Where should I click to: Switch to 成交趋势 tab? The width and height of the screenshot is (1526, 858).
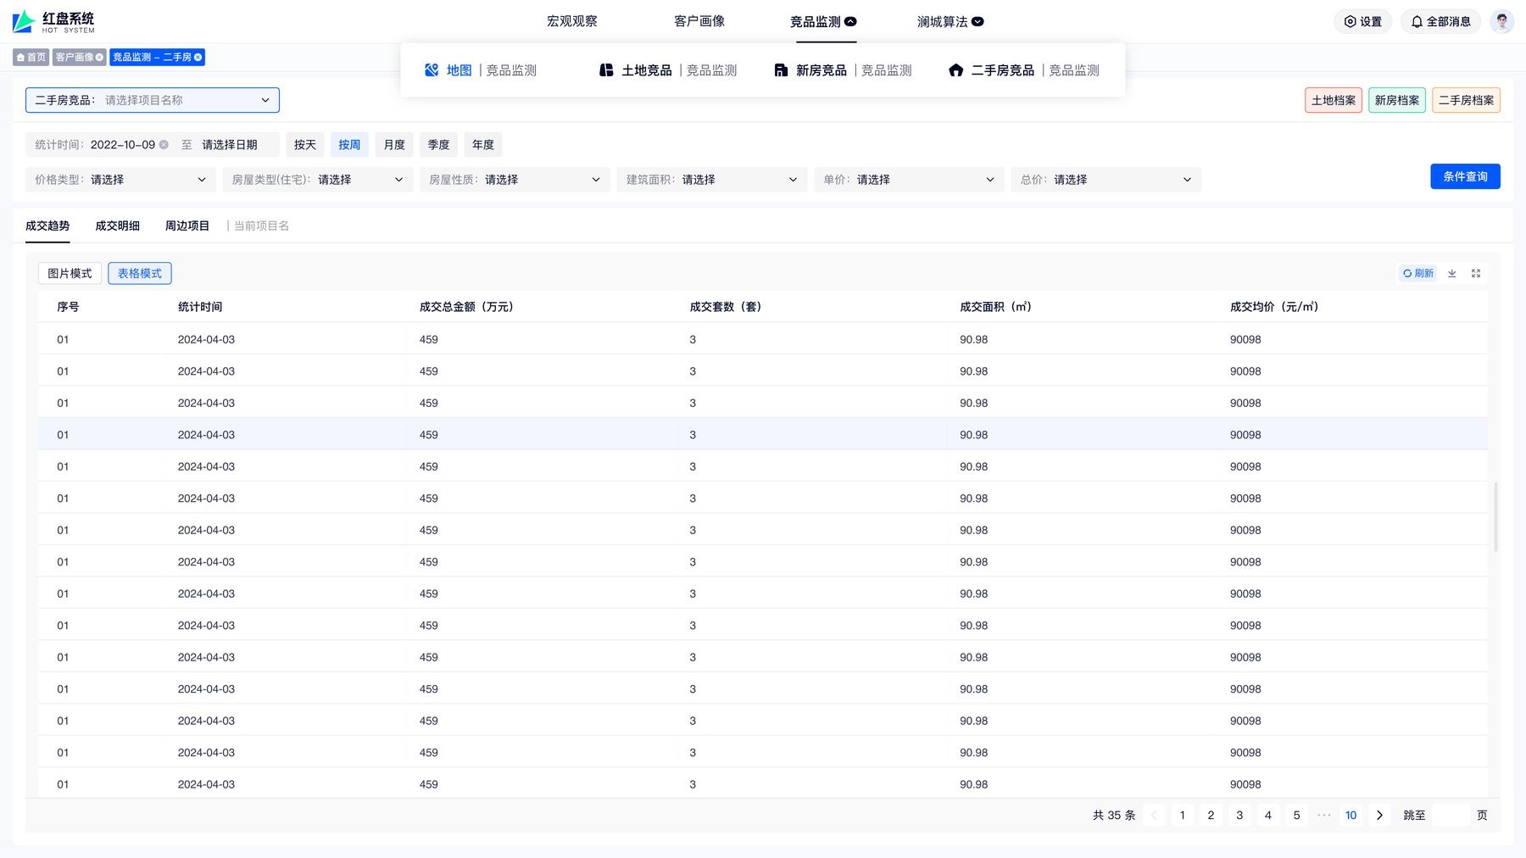(47, 226)
